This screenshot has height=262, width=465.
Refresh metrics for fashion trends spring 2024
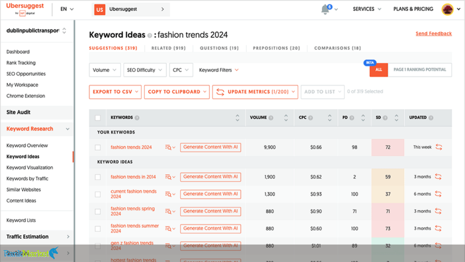click(438, 211)
